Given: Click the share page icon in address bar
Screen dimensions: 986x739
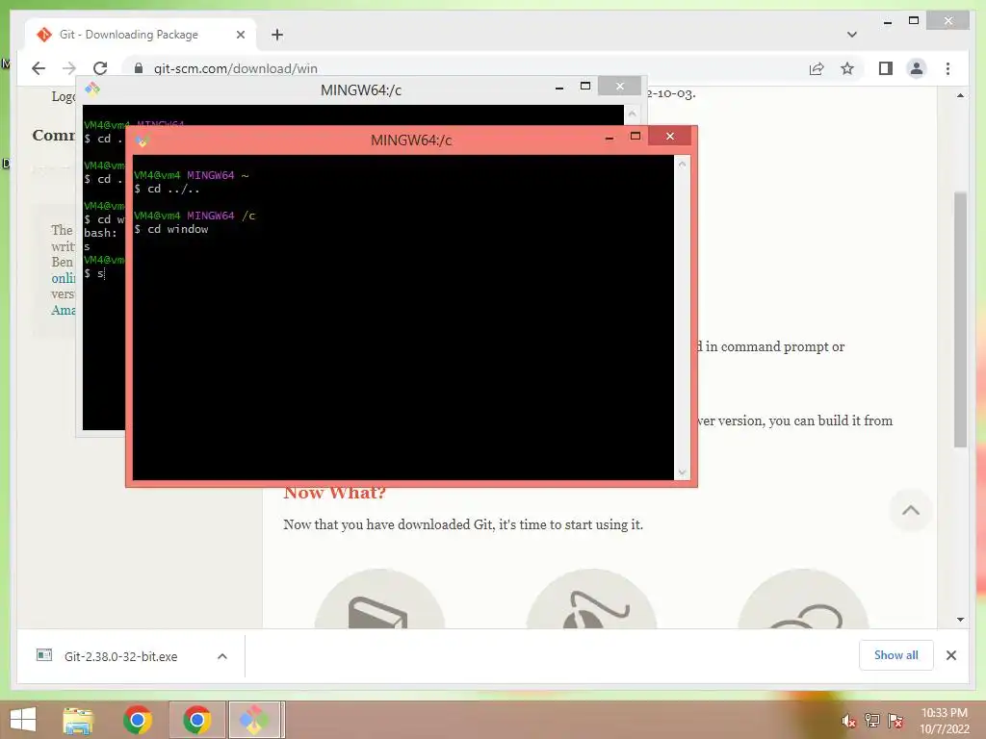Looking at the screenshot, I should pyautogui.click(x=817, y=68).
